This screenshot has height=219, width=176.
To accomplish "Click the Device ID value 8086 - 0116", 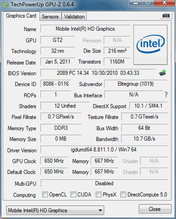I will [x=56, y=84].
